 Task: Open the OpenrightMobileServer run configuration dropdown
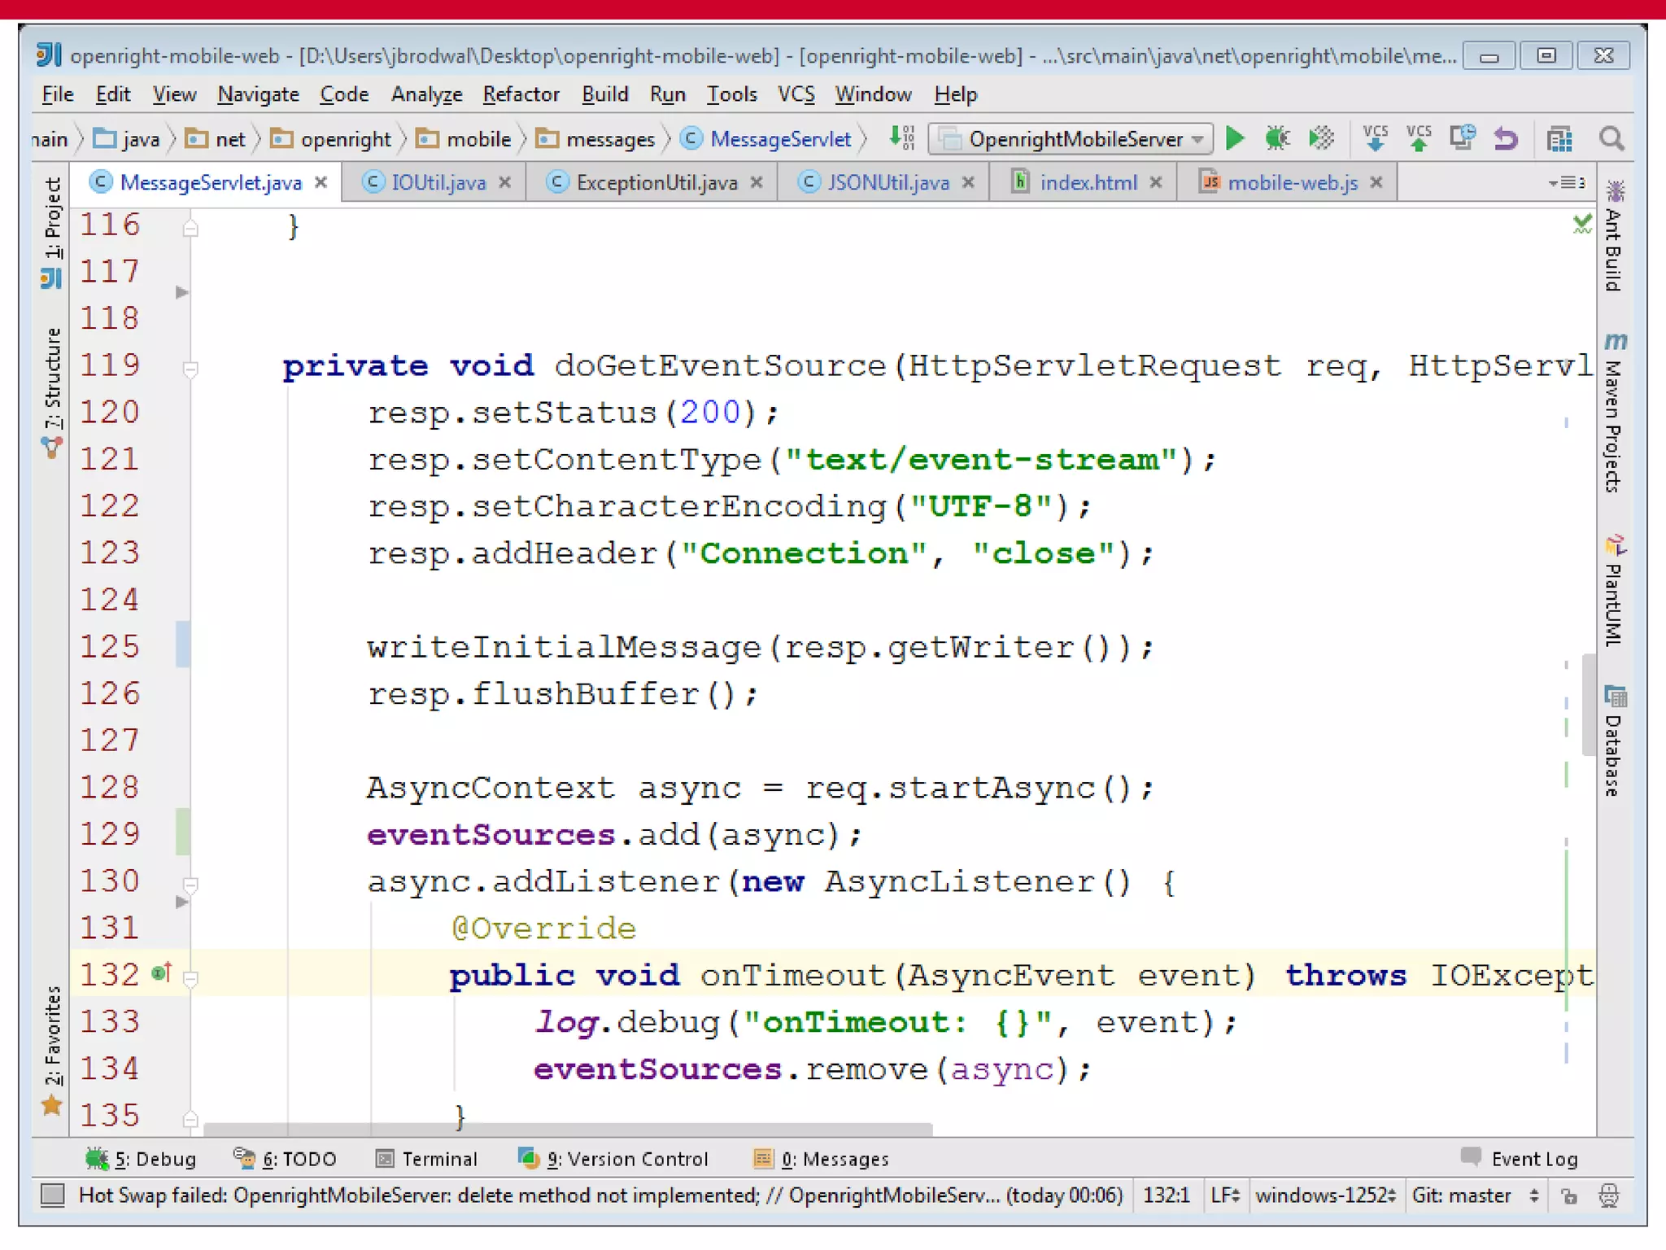(1072, 139)
